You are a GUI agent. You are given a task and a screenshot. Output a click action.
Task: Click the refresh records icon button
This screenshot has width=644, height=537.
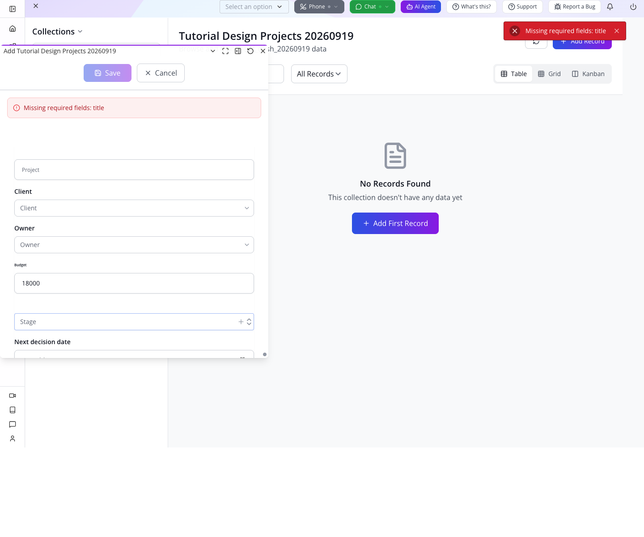[536, 42]
